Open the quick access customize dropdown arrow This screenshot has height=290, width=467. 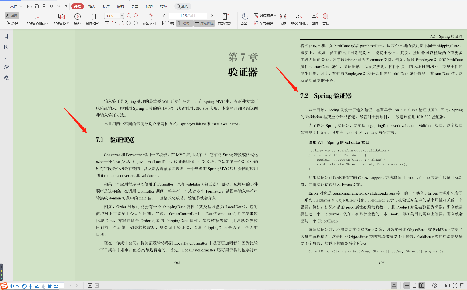pos(66,6)
